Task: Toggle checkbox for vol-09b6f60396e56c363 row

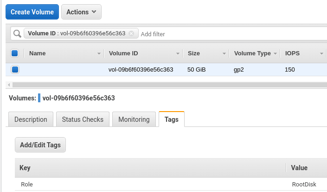Action: pos(15,69)
